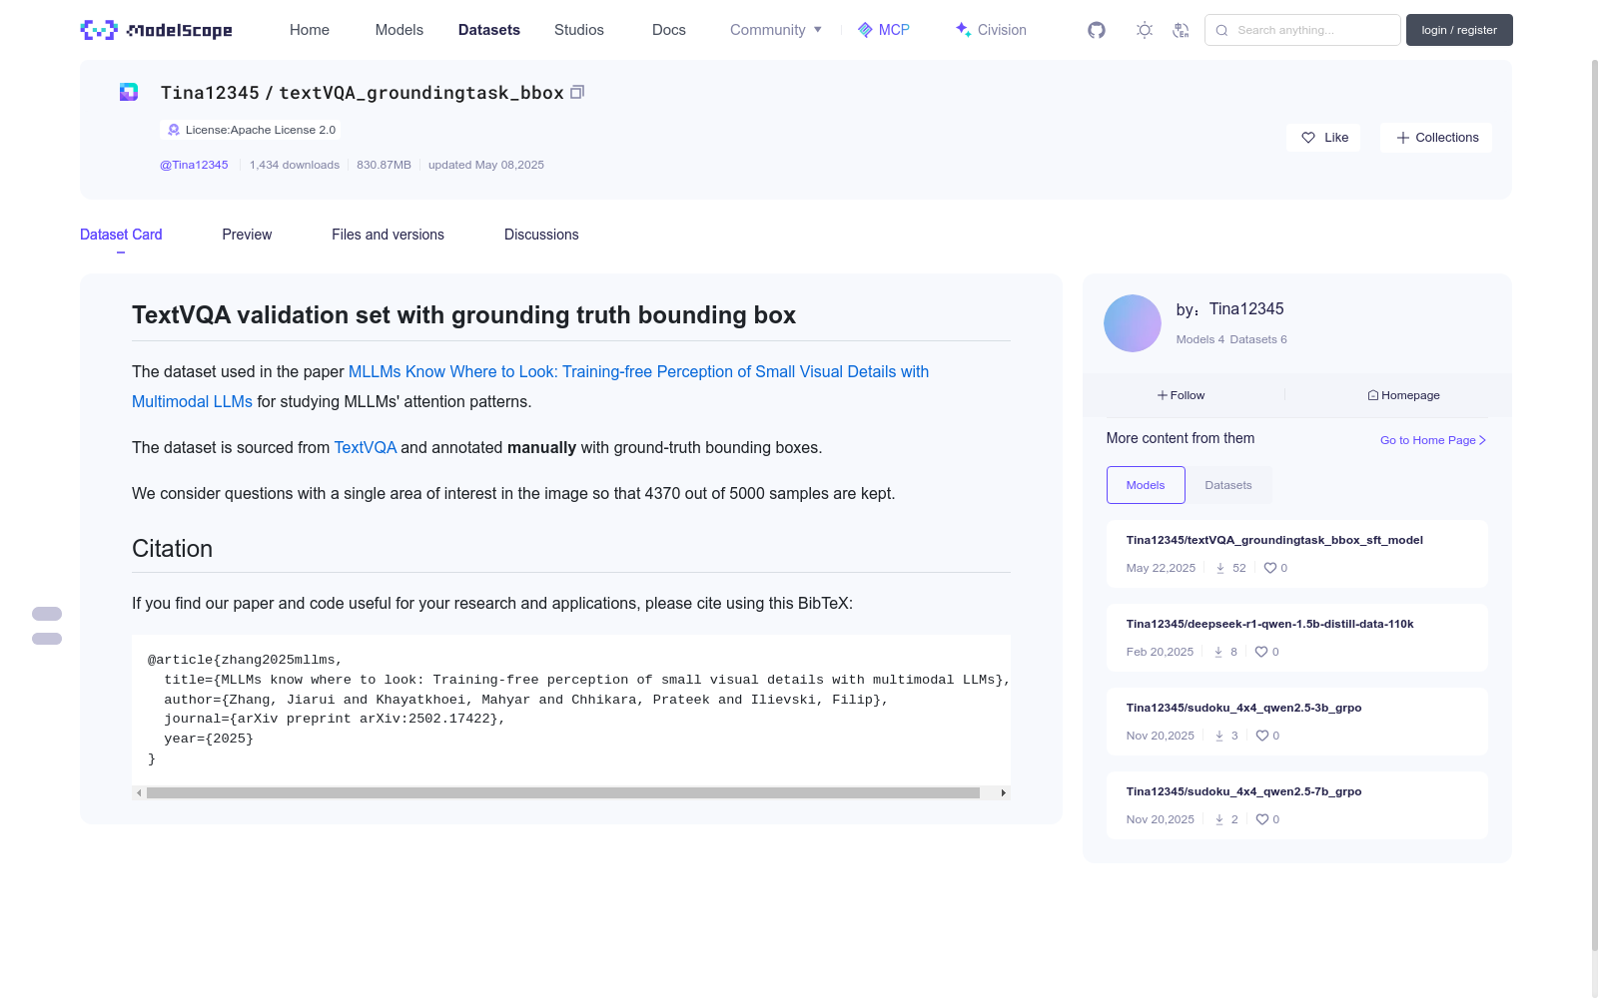Click download icon on deepseek-r1-qwen card
The image size is (1598, 998).
(x=1218, y=652)
